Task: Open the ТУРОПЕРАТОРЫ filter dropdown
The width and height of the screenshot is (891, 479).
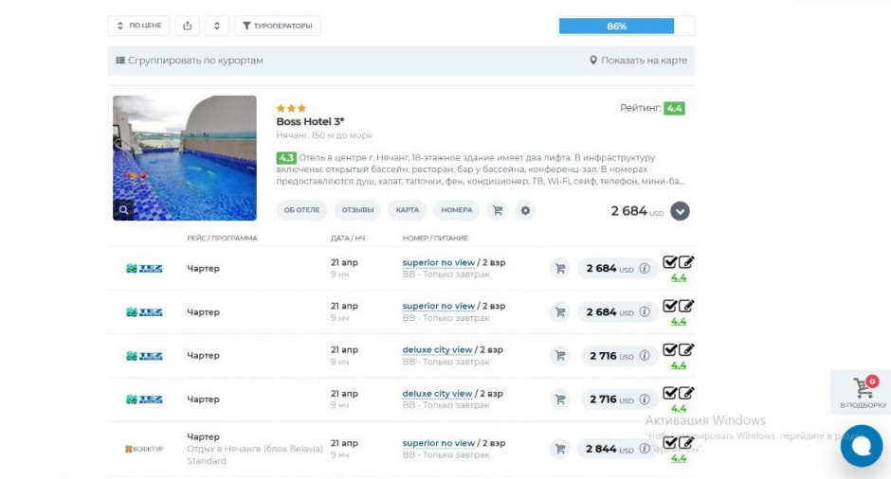Action: pos(277,26)
